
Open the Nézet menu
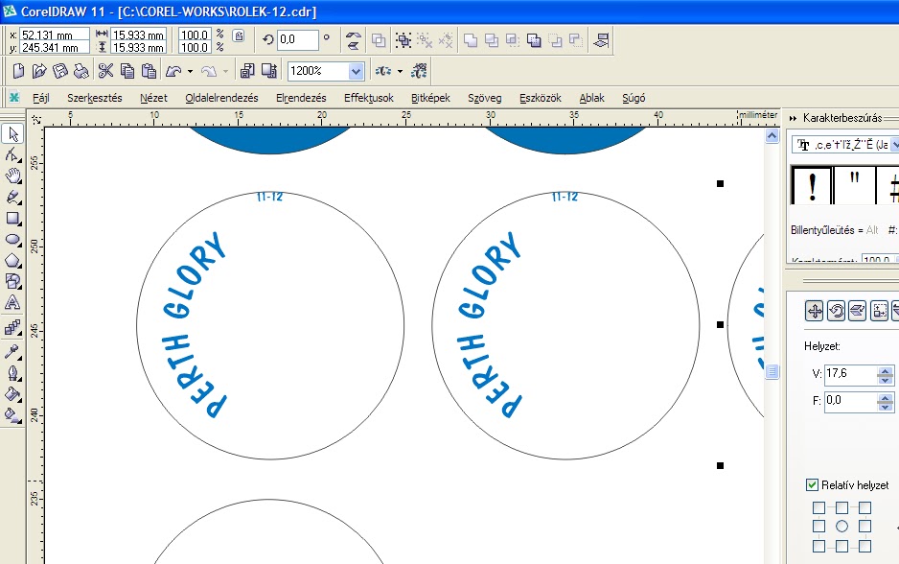(x=153, y=98)
